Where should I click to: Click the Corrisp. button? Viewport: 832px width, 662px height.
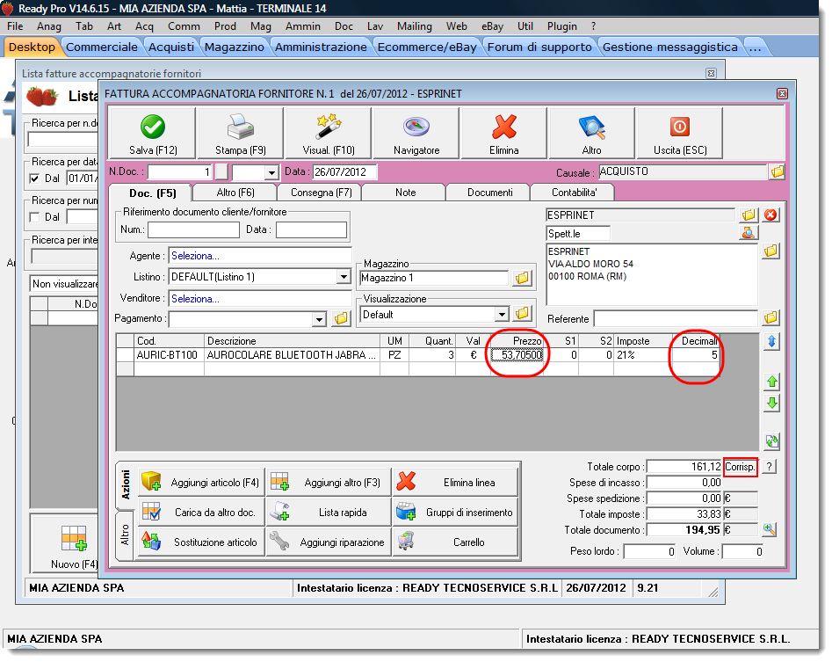[740, 467]
